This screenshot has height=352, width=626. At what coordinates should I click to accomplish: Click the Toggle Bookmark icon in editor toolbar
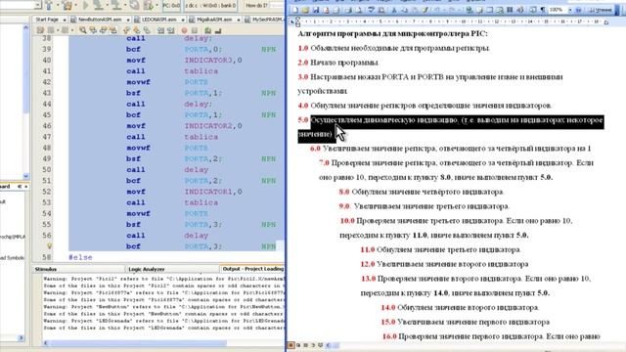tap(147, 30)
